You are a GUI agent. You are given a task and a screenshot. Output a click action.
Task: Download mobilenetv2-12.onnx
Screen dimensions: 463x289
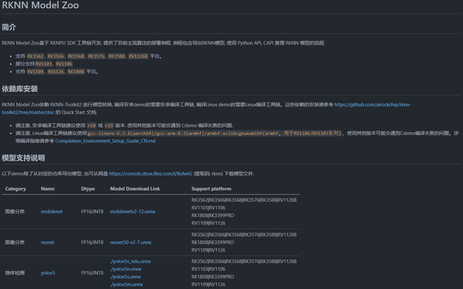133,212
